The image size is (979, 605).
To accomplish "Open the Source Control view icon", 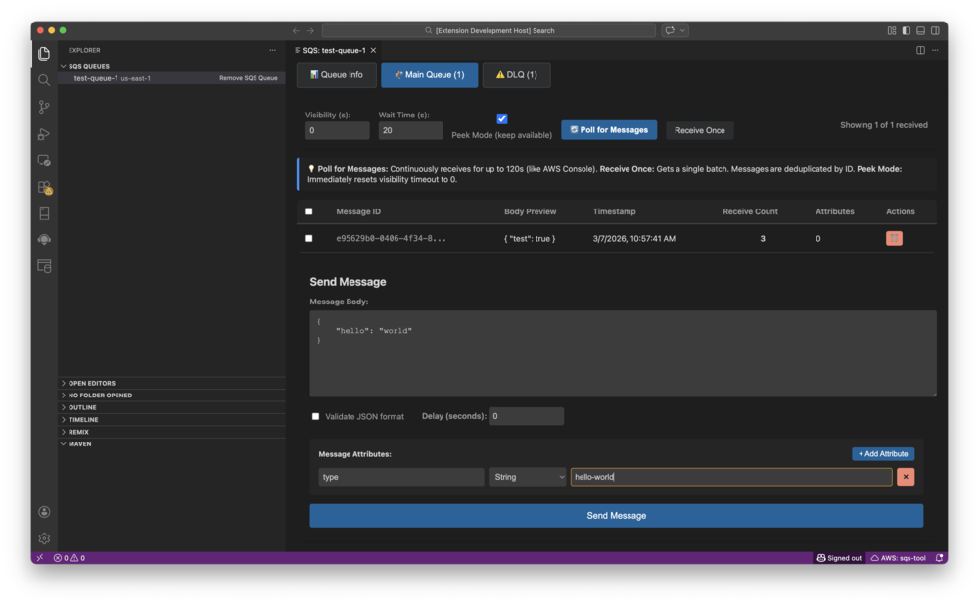I will pyautogui.click(x=44, y=107).
